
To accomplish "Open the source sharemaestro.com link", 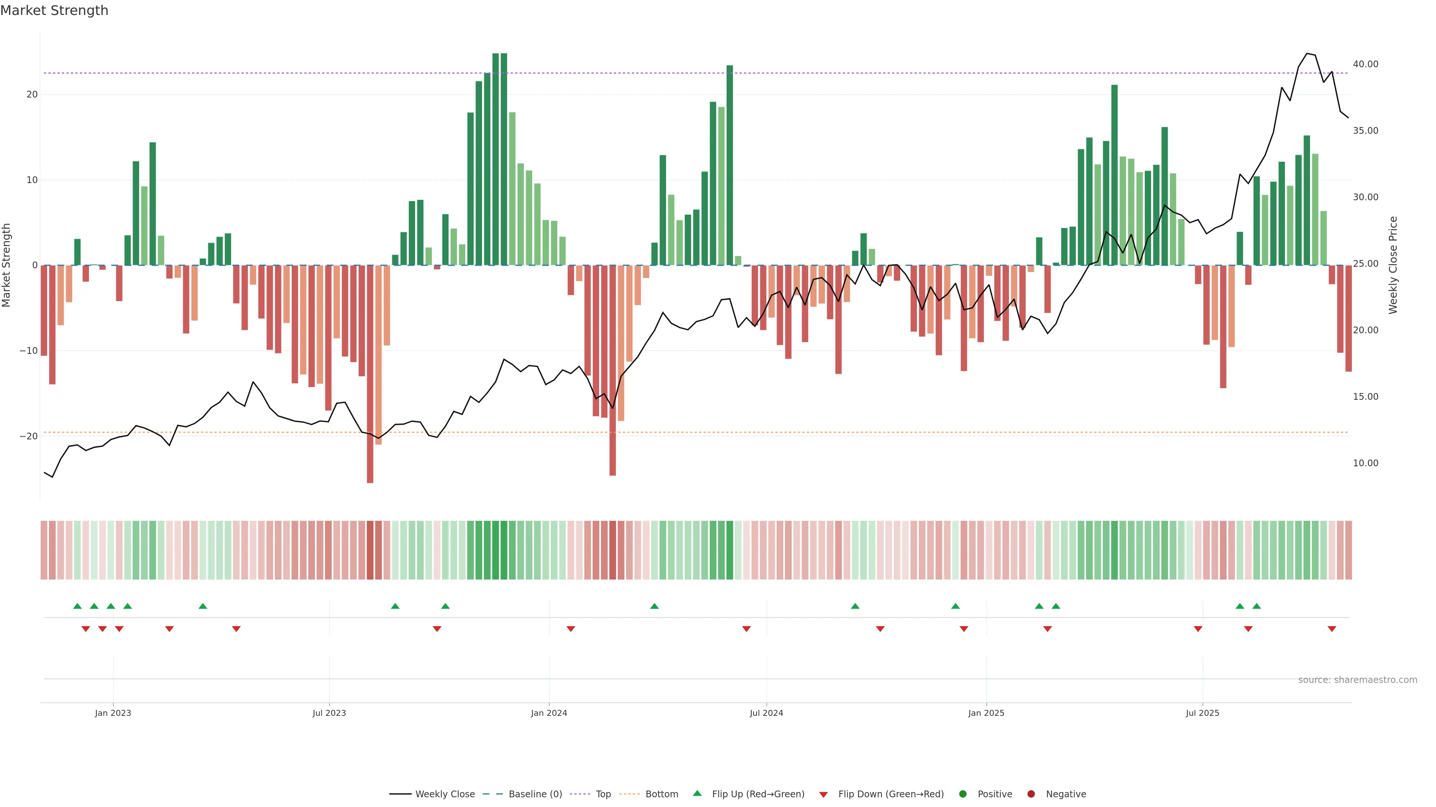I will pyautogui.click(x=1357, y=680).
